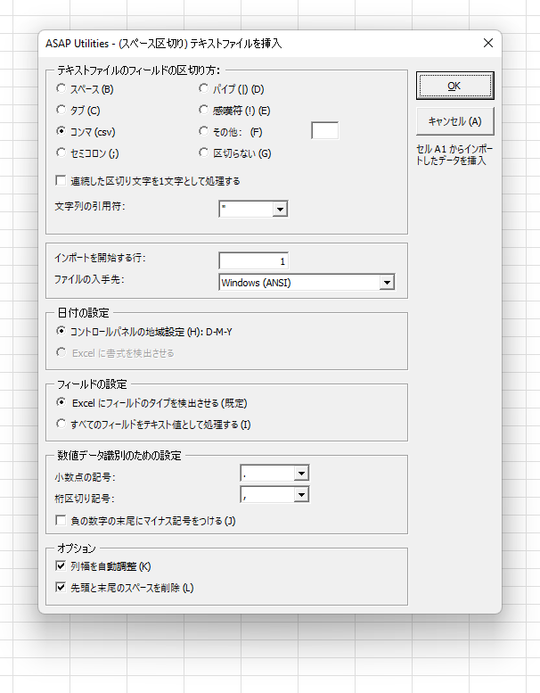Open the 文字列の引用符 dropdown
540x693 pixels.
(x=280, y=209)
